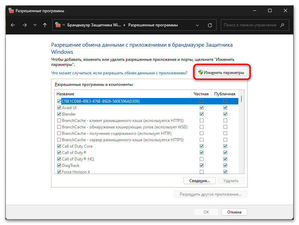
Task: Expand the address bar history dropdown
Action: point(198,25)
